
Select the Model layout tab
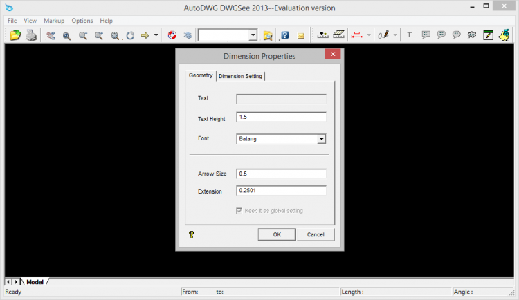[35, 282]
